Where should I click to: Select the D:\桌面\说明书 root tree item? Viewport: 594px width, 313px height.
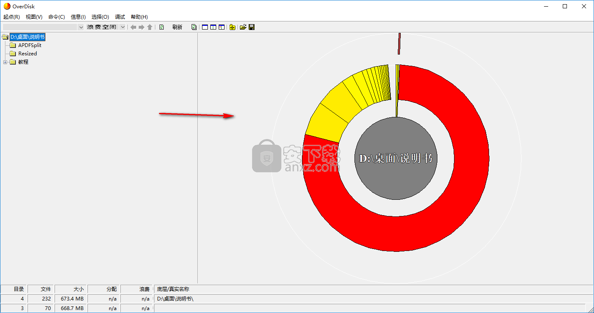coord(27,37)
